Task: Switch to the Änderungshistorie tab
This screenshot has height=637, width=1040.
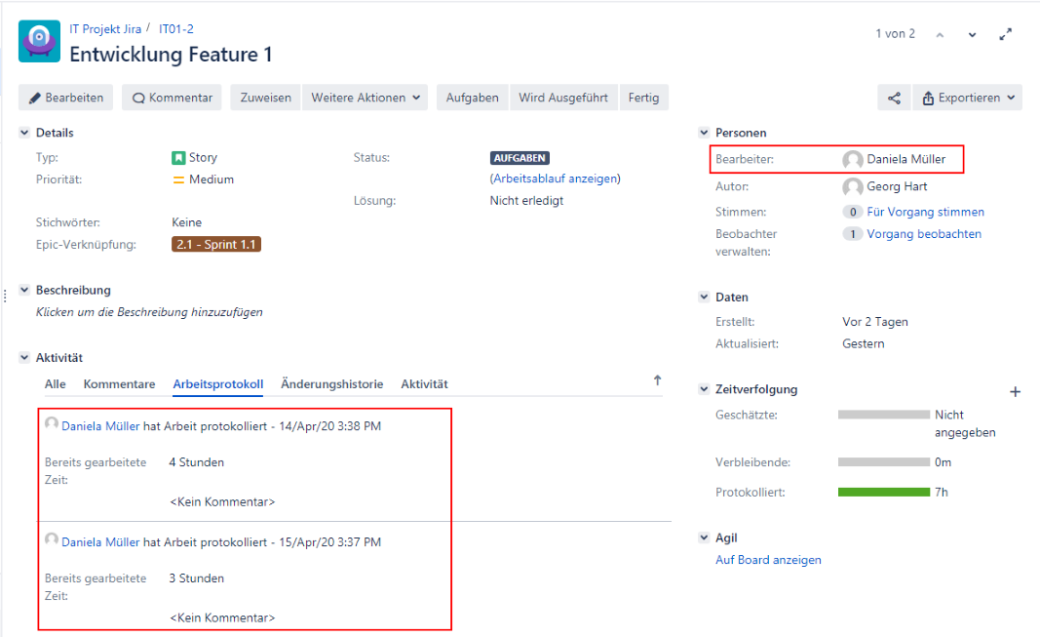Action: pyautogui.click(x=331, y=384)
